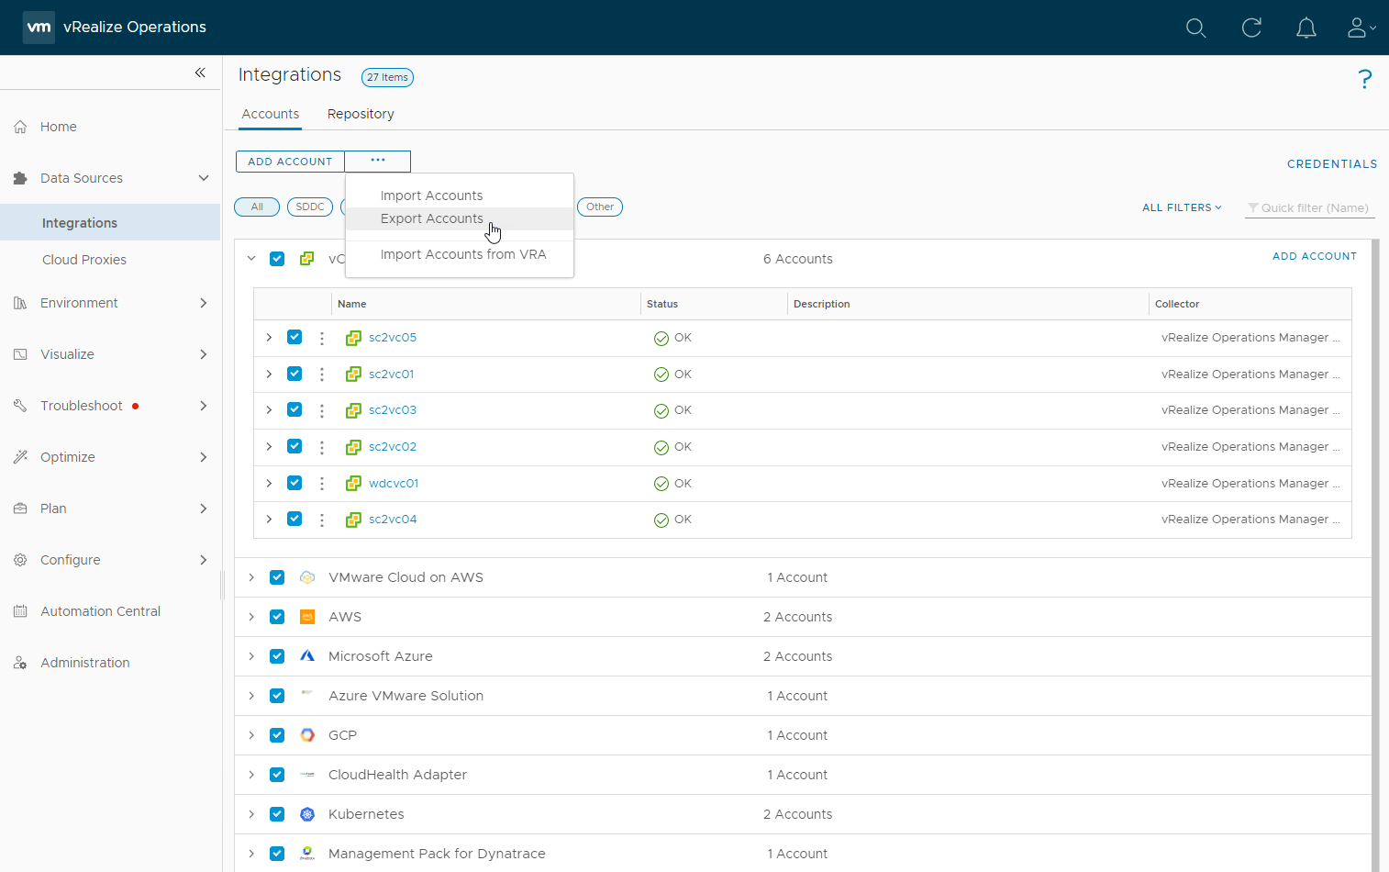Deselect the Kubernetes accounts checkbox
Viewport: 1389px width, 872px height.
(277, 814)
